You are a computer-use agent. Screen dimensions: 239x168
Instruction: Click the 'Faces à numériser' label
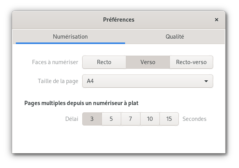(55, 62)
